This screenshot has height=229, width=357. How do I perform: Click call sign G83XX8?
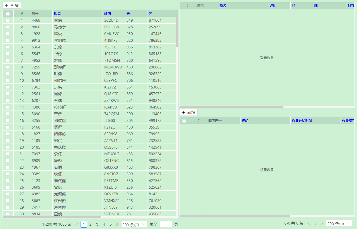pyautogui.click(x=111, y=167)
